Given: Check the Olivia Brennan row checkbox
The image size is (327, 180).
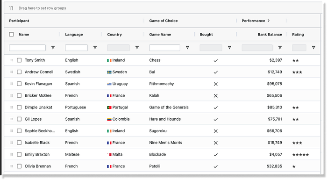Looking at the screenshot, I should click(19, 166).
